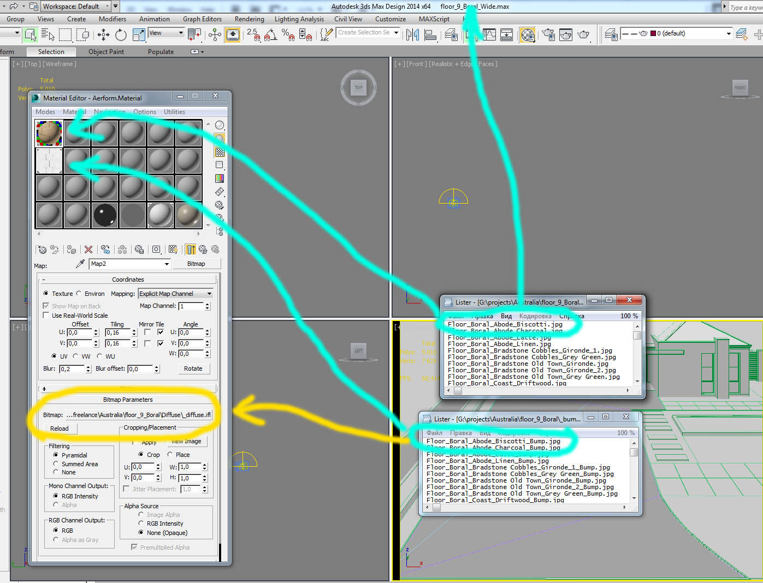Screen dimensions: 763x583
Task: Toggle Percent Snap in main toolbar
Action: pyautogui.click(x=288, y=34)
